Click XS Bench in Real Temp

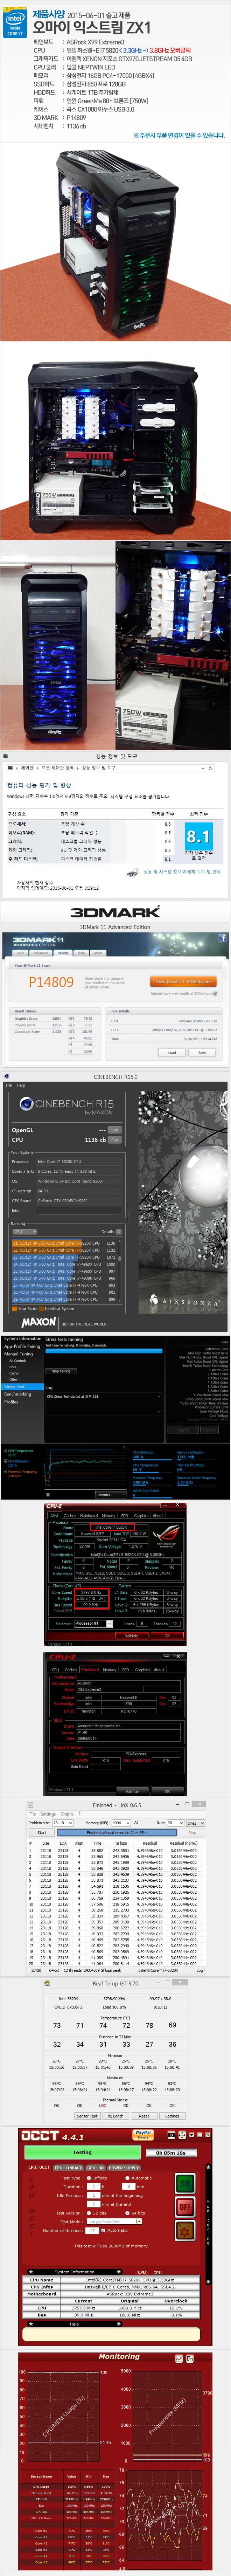click(x=115, y=2116)
